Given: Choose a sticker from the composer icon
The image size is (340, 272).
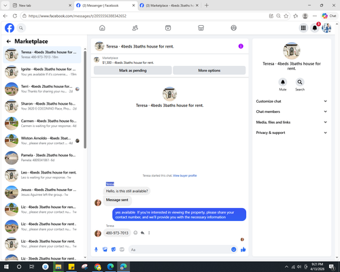Looking at the screenshot, I should tap(114, 250).
